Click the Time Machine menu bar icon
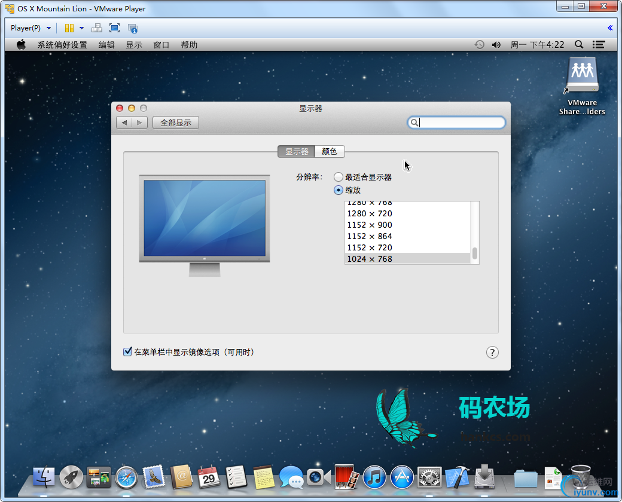The image size is (622, 502). pyautogui.click(x=480, y=45)
